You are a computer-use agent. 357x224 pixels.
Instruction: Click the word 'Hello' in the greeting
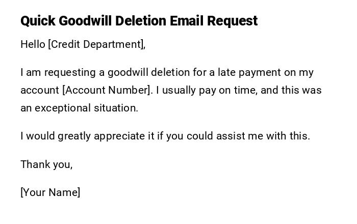pyautogui.click(x=33, y=44)
